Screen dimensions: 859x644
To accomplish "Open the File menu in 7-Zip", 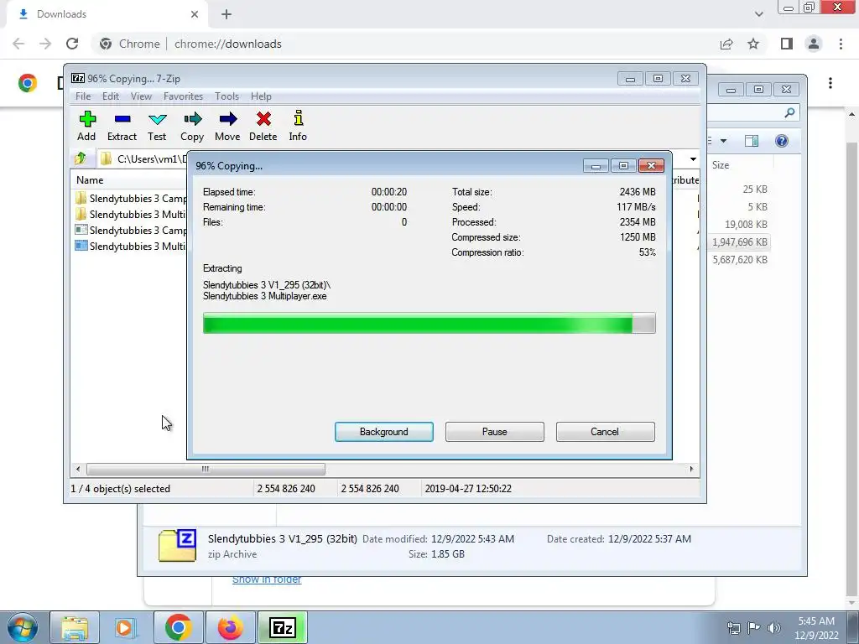I will click(x=83, y=96).
